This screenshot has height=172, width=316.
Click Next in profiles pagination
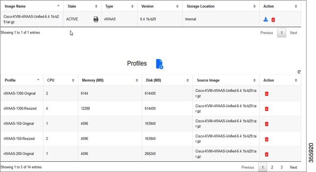point(294,167)
